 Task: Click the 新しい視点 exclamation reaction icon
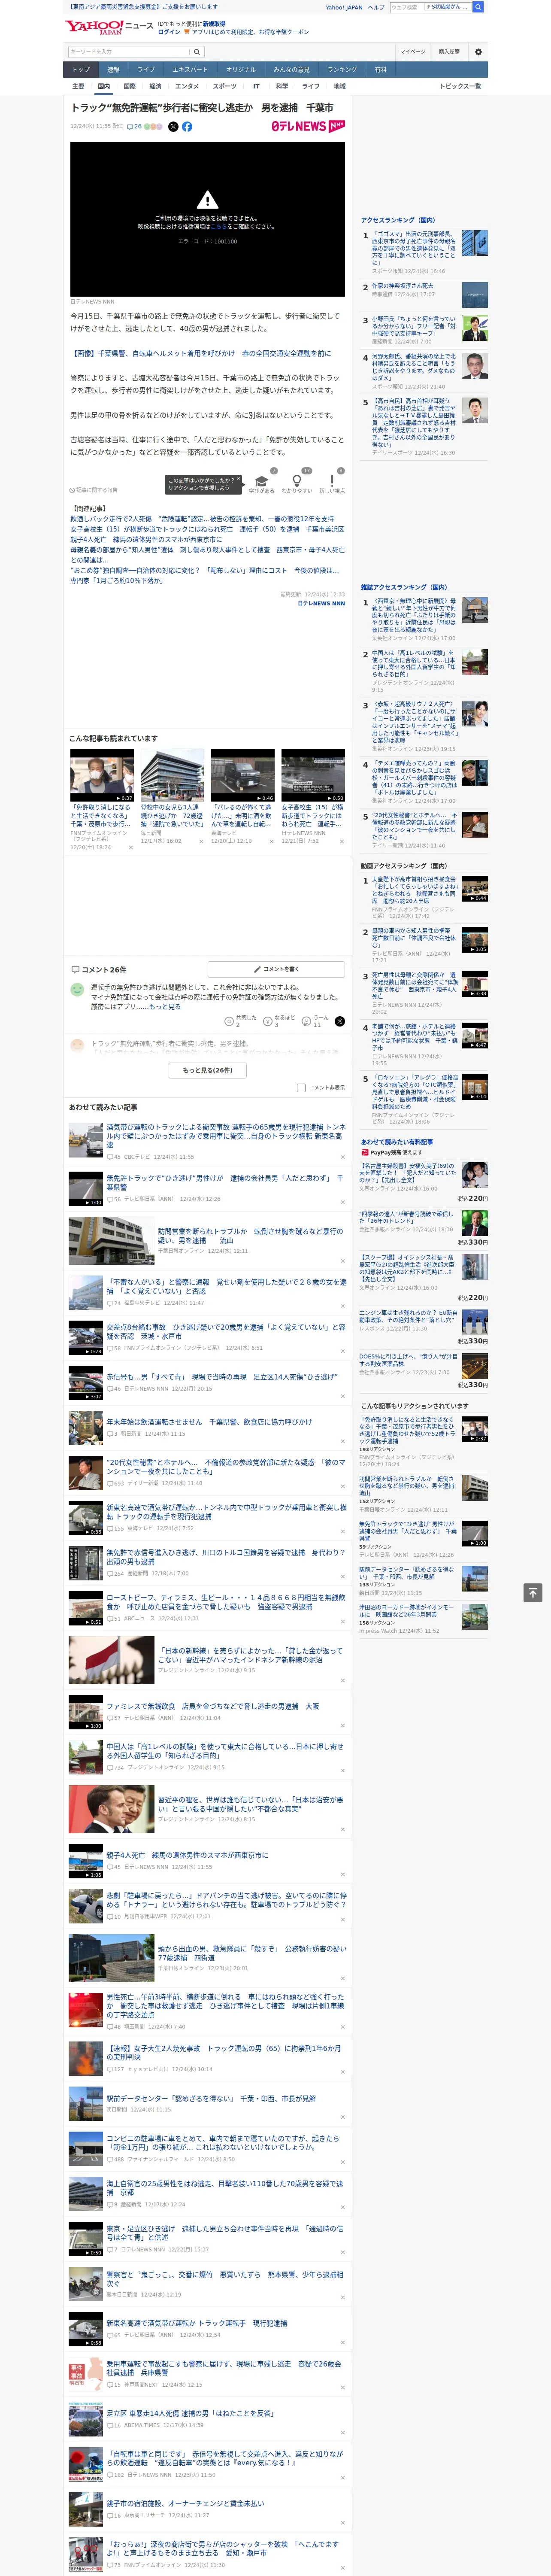pos(332,481)
